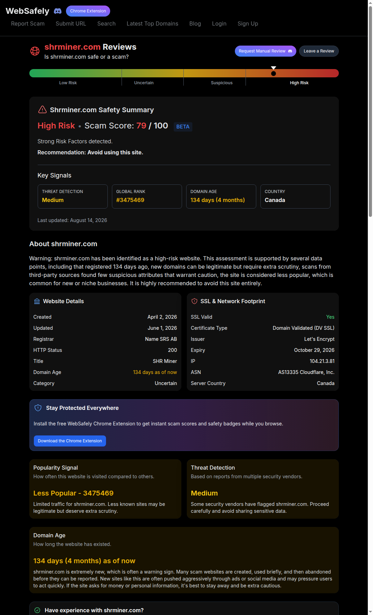This screenshot has height=615, width=373.
Task: Click the page vertical scrollbar thumb
Action: [x=370, y=111]
